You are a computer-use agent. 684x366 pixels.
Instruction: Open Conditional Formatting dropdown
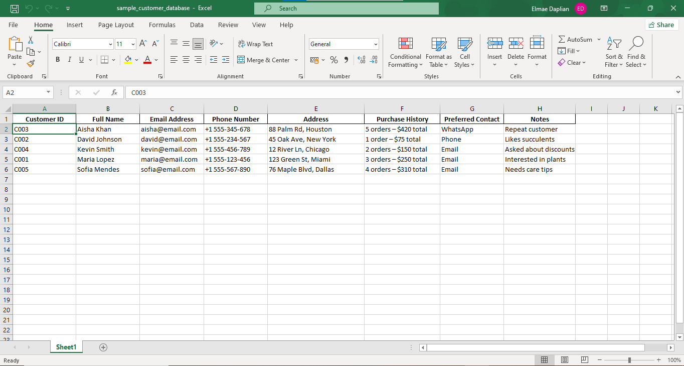[406, 52]
